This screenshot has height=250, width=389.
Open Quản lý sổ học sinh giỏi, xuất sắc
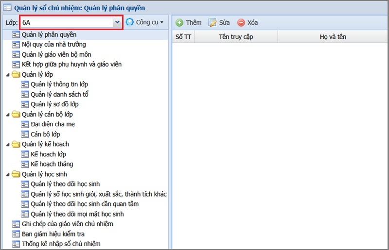[x=99, y=194]
